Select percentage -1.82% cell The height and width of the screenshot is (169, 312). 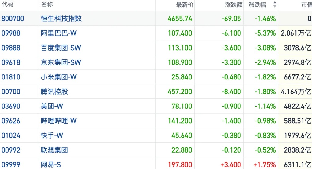(x=265, y=77)
